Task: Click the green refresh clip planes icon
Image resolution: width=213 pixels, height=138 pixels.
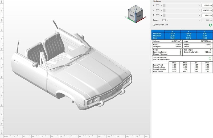Action: (x=210, y=25)
